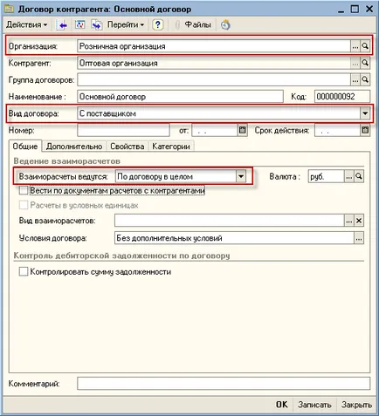Click ellipsis button for Группа договоров field
The width and height of the screenshot is (379, 416).
coord(355,80)
